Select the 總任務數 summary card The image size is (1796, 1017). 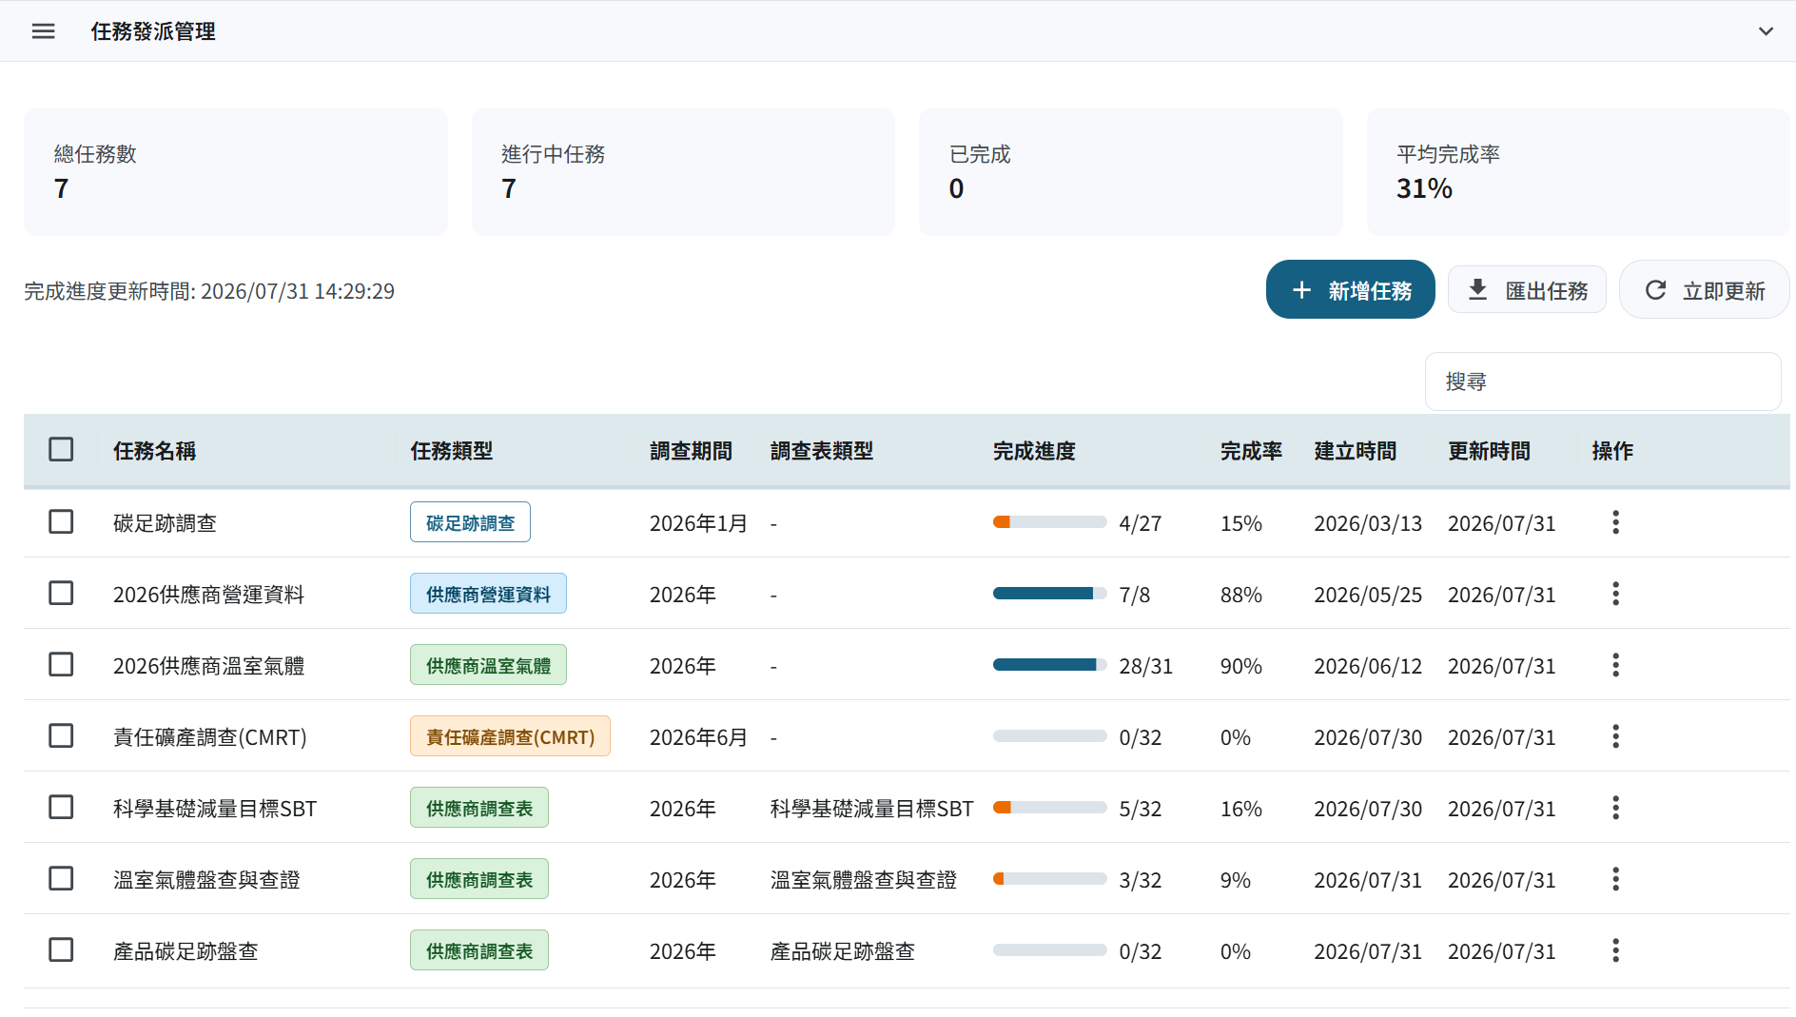[235, 172]
